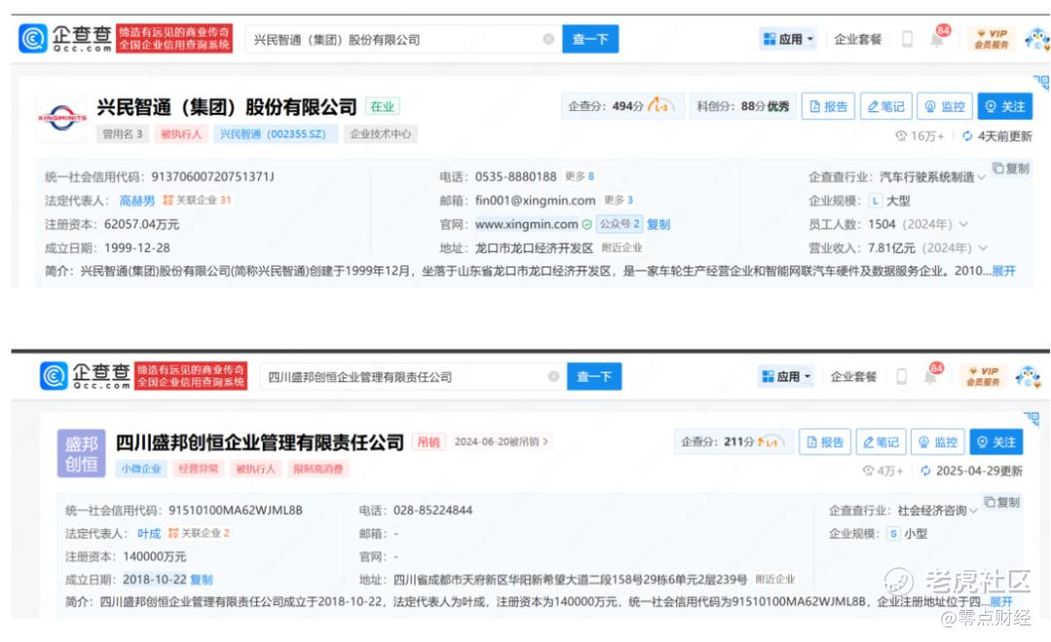Open 附近企业 near 龙口市龙口经济开发区
Image resolution: width=1051 pixels, height=642 pixels.
click(x=621, y=248)
